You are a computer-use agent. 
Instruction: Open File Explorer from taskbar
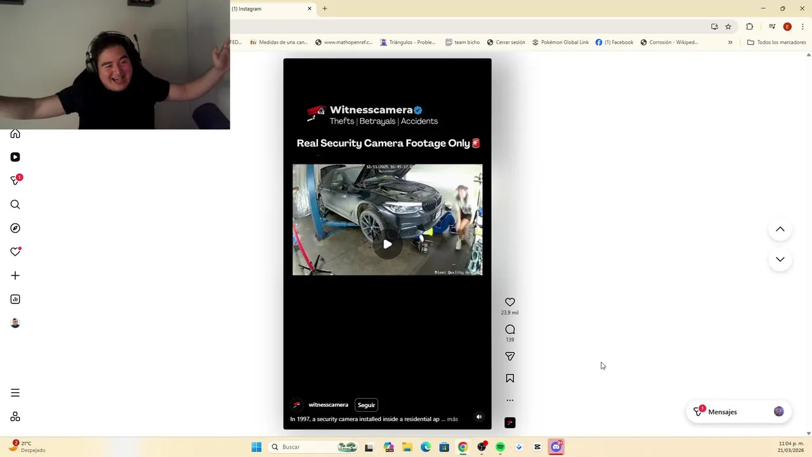tap(407, 447)
